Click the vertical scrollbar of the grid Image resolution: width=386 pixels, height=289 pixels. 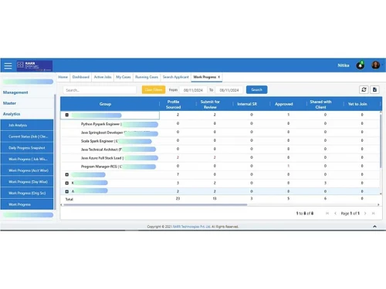click(381, 141)
